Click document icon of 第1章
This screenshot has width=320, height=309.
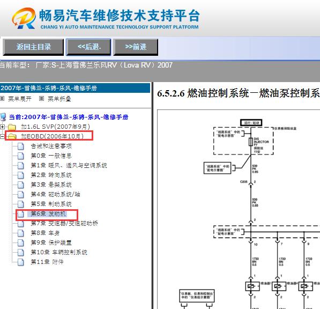[20, 165]
